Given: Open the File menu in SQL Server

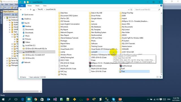Looking at the screenshot, I should pos(2,5).
